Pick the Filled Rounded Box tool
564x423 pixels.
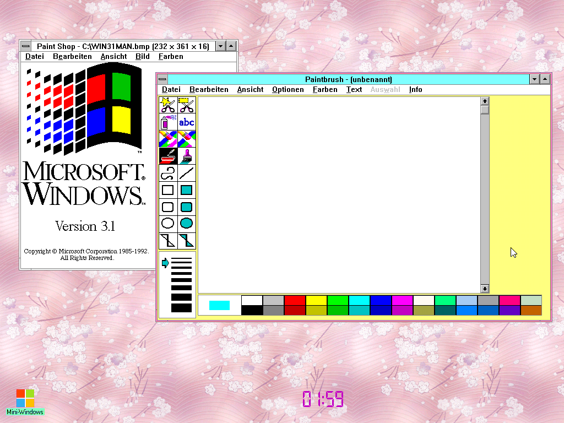pyautogui.click(x=187, y=207)
